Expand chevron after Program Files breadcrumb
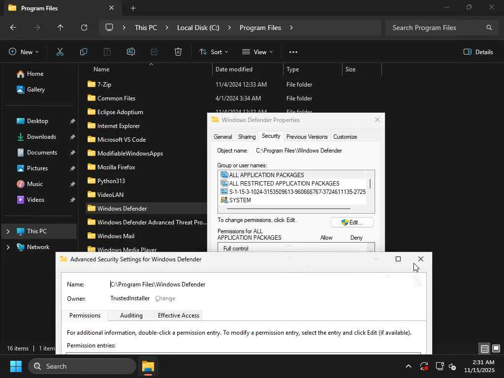This screenshot has height=378, width=504. click(x=291, y=28)
